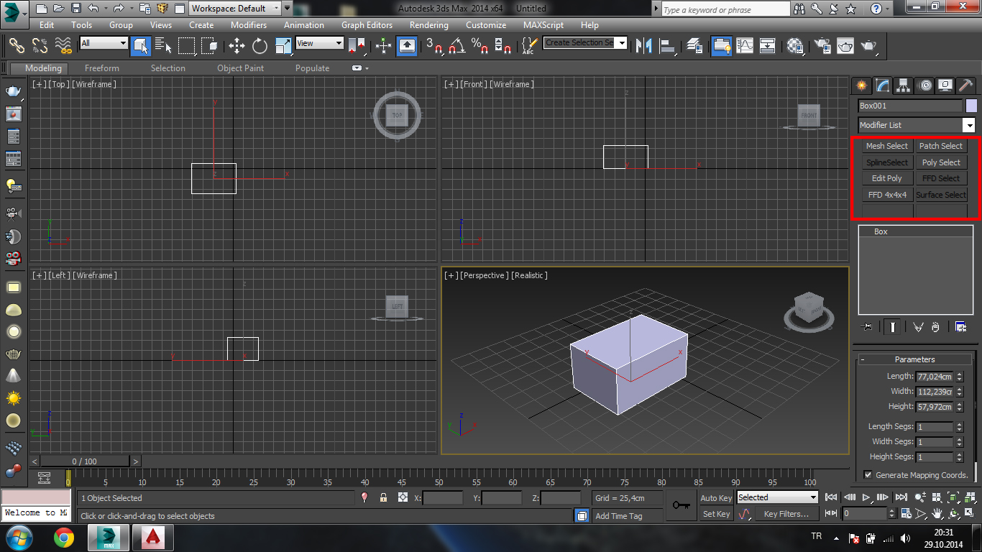Screen dimensions: 982x552
Task: Open Rendered Frame Window
Action: point(845,46)
